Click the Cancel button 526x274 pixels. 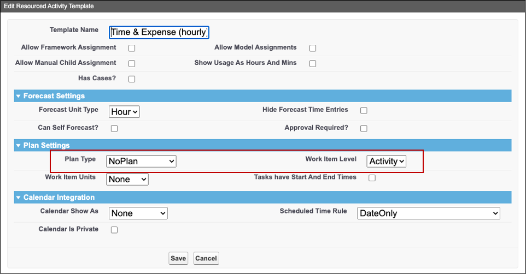click(x=206, y=258)
